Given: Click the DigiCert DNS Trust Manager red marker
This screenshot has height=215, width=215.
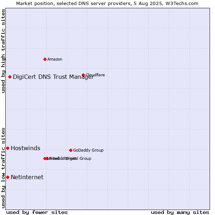Looking at the screenshot, I should coord(10,77).
